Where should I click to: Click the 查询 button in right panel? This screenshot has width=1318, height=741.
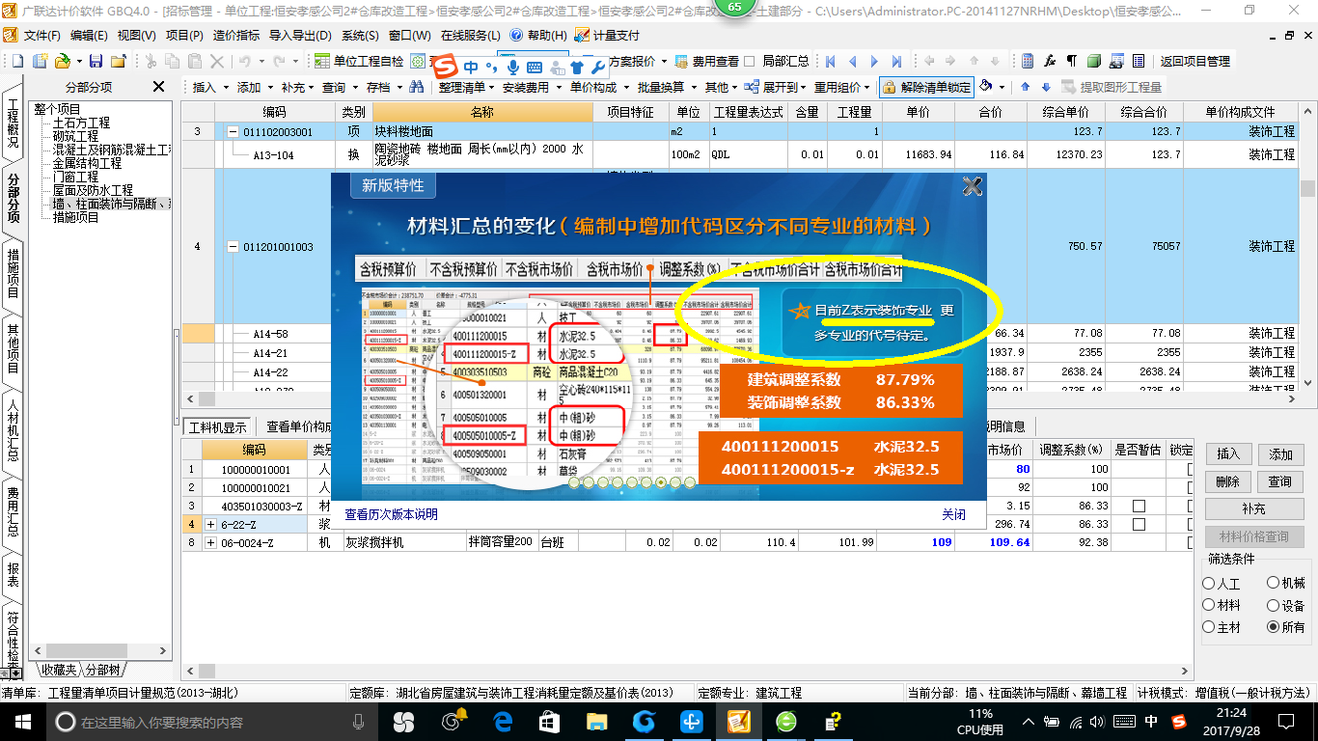coord(1280,480)
